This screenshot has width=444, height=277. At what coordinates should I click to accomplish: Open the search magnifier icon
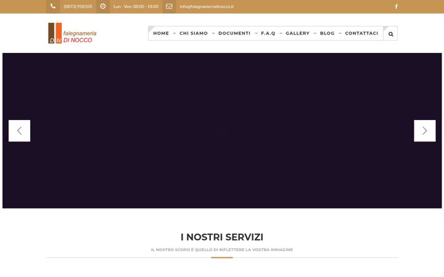391,34
